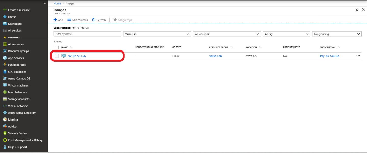Click the Function Apps lightning icon
367x153 pixels.
pos(5,65)
